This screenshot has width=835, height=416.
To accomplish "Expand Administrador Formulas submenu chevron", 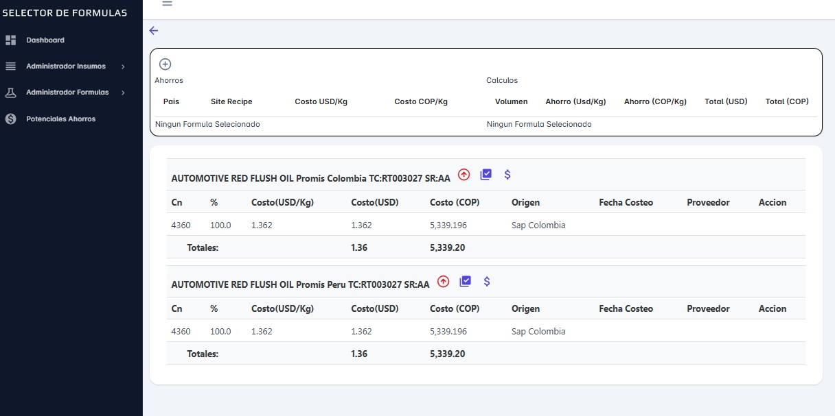I will (x=123, y=93).
